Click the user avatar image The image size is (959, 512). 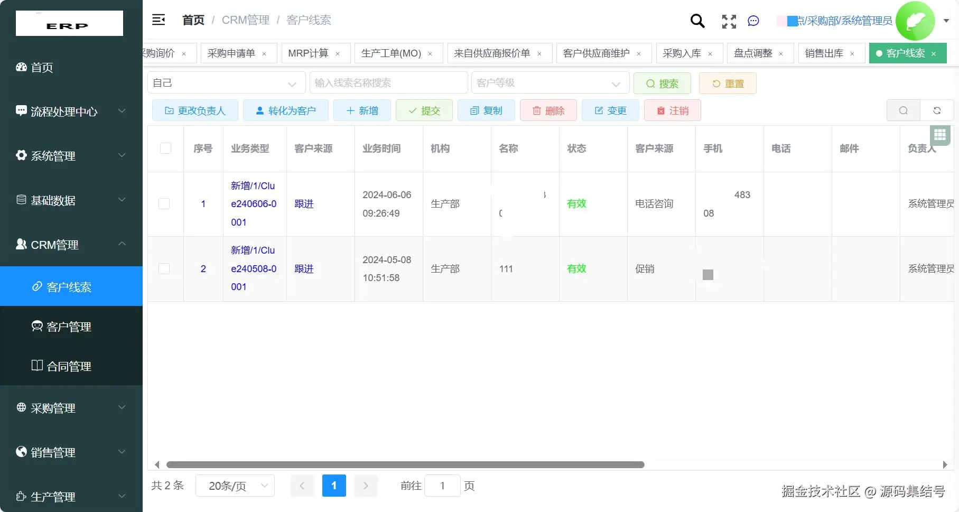point(915,21)
